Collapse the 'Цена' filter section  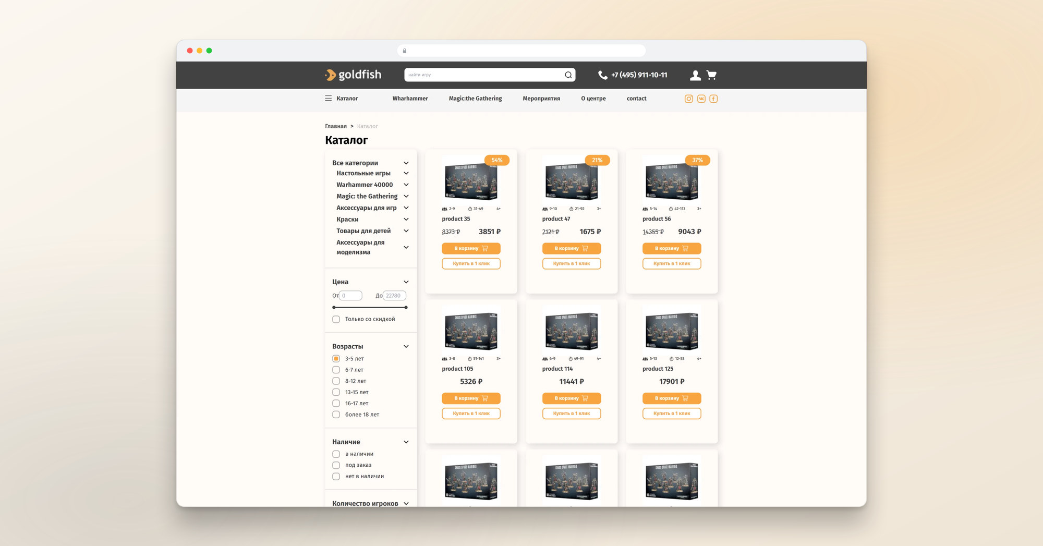[x=406, y=282]
